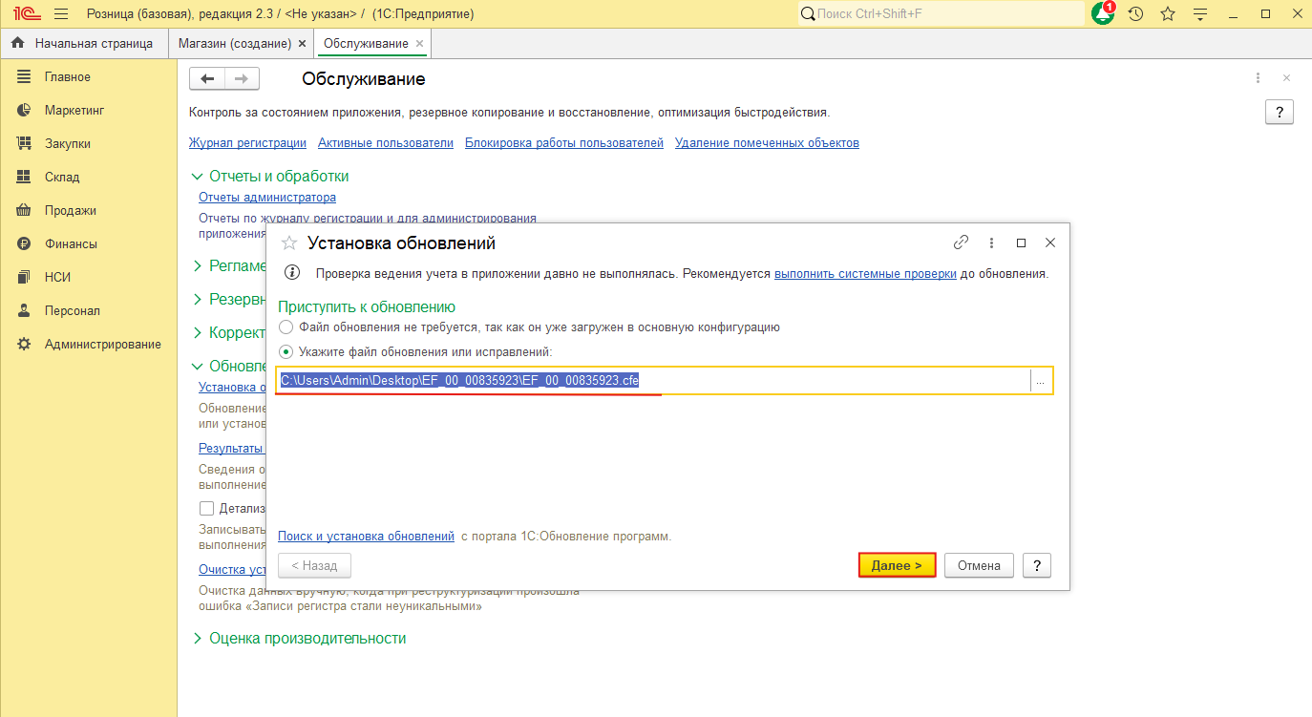Image resolution: width=1312 pixels, height=717 pixels.
Task: Click the Отмена button
Action: [979, 565]
